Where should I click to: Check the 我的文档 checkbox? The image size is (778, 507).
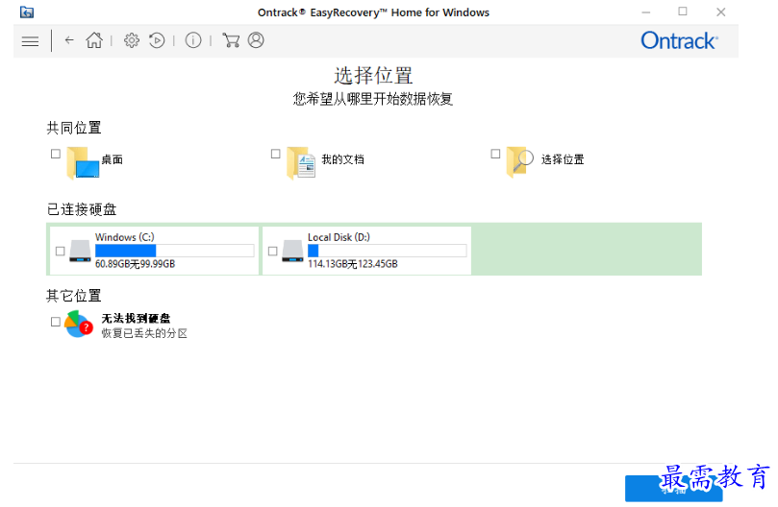coord(275,154)
